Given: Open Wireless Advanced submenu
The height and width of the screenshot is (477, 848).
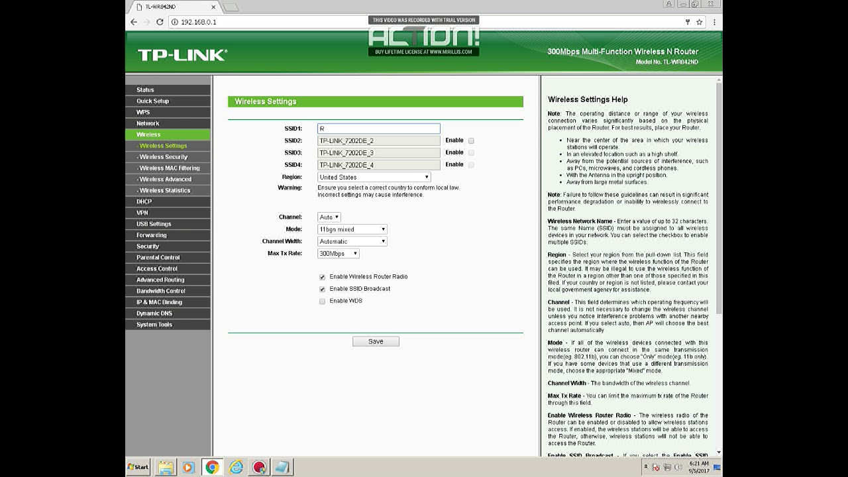Looking at the screenshot, I should pos(168,179).
